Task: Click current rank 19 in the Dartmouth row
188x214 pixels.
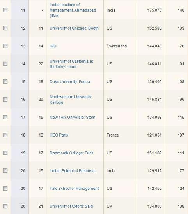Action: [x=23, y=153]
